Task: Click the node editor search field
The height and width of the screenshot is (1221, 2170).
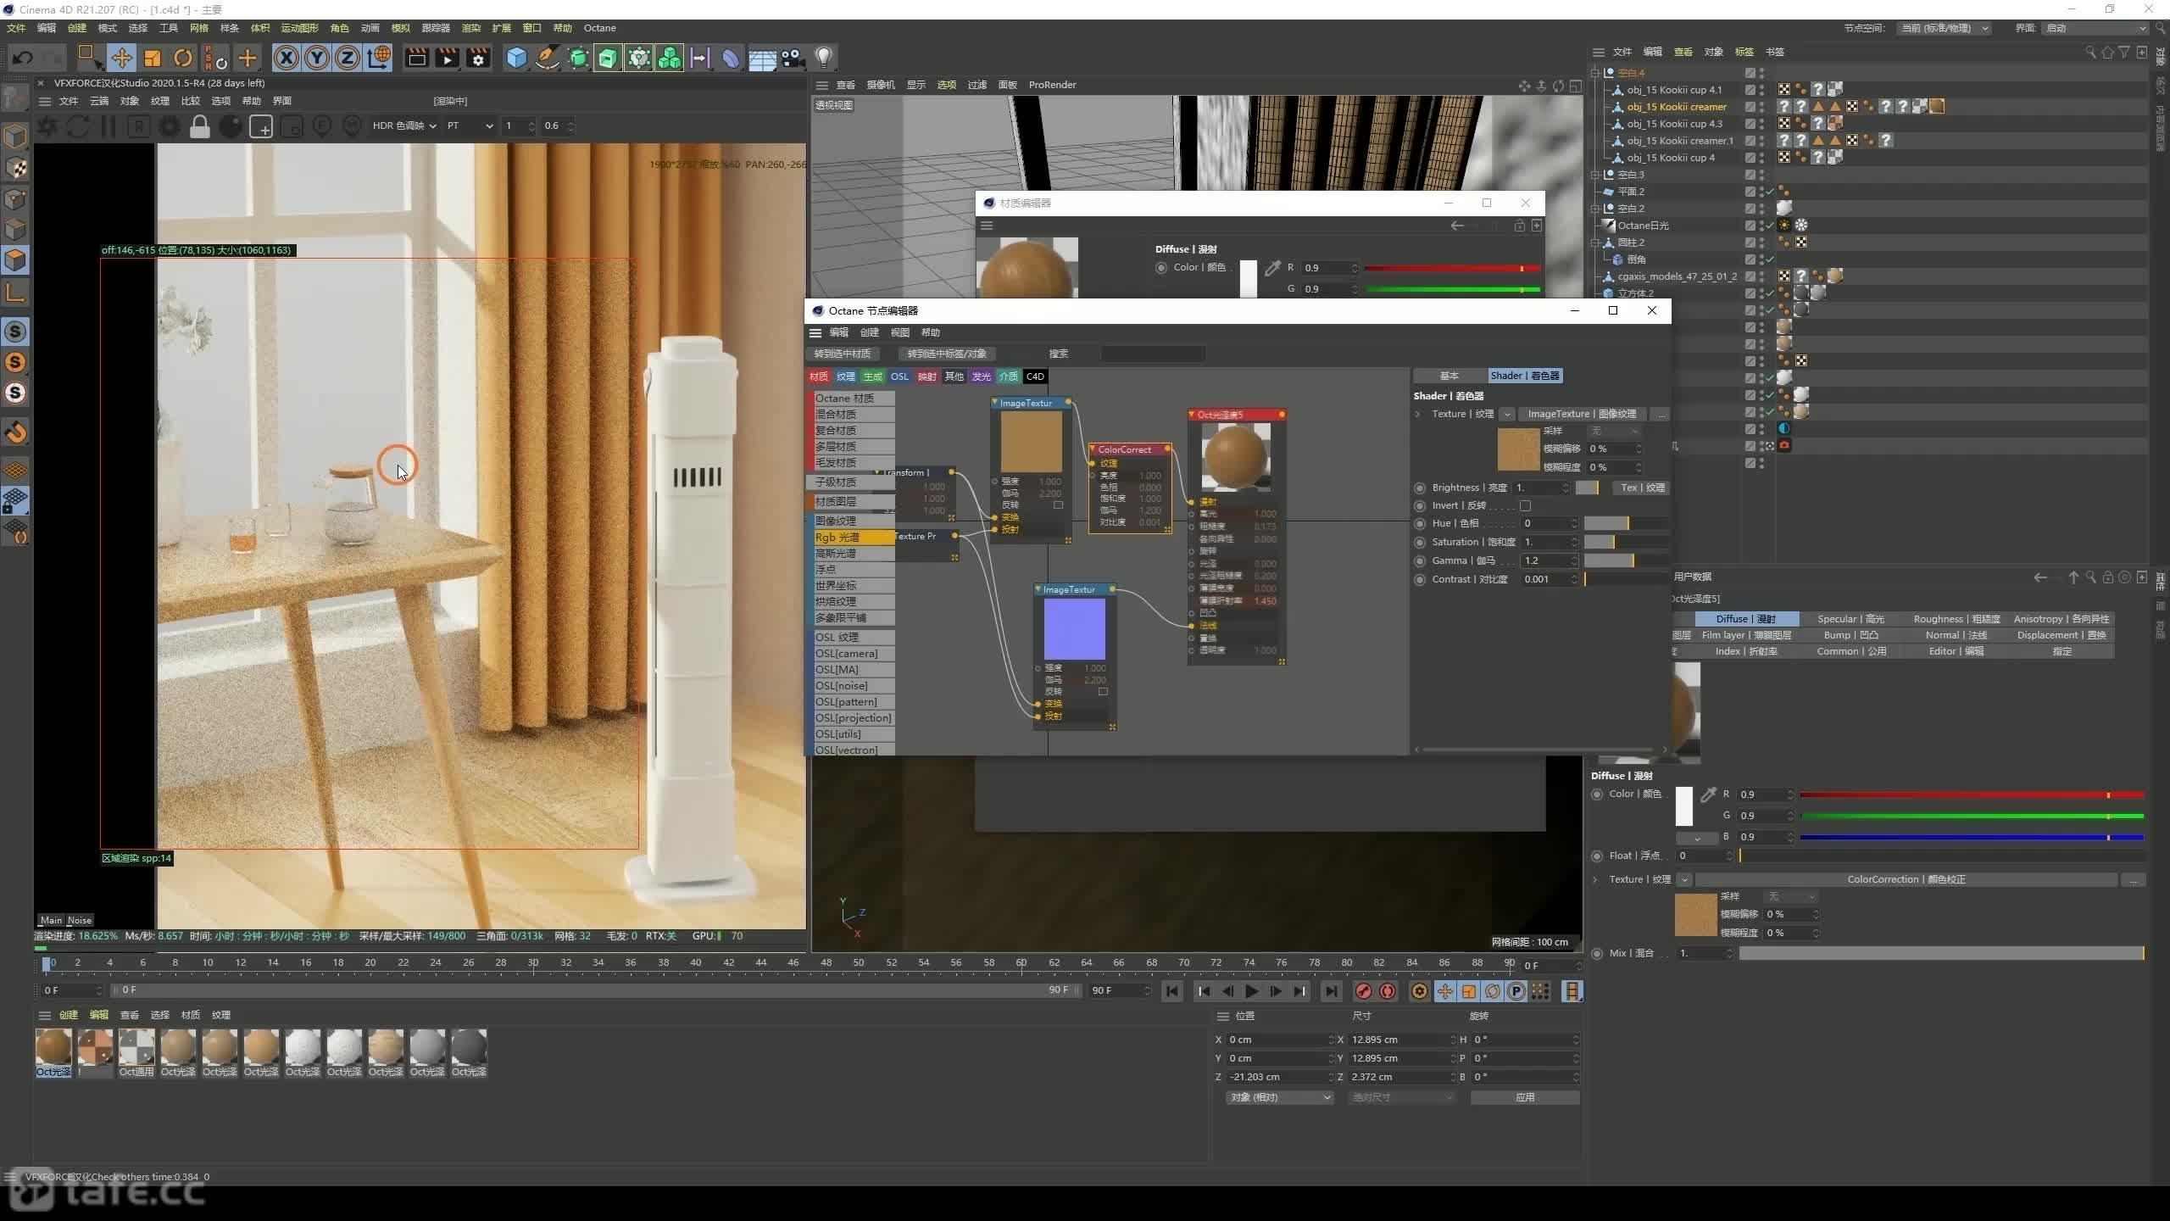Action: coord(1153,354)
